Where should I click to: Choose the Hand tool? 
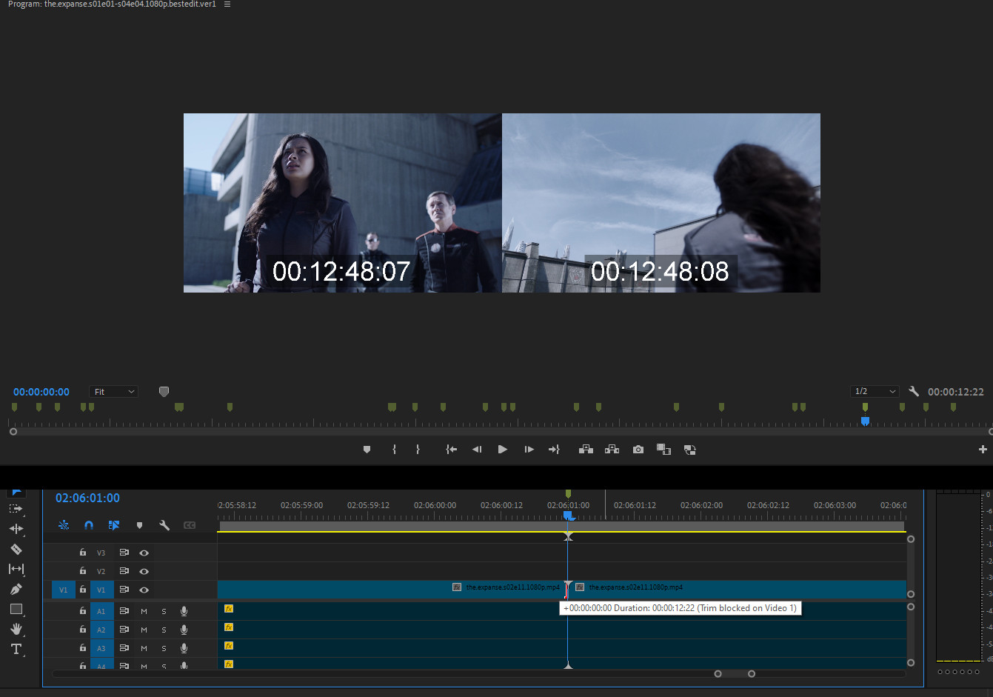(x=16, y=629)
